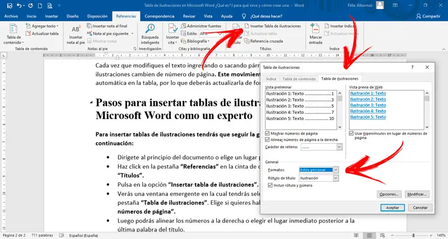The width and height of the screenshot is (448, 239).
Task: Create a new document via quick access icon
Action: 40,6
